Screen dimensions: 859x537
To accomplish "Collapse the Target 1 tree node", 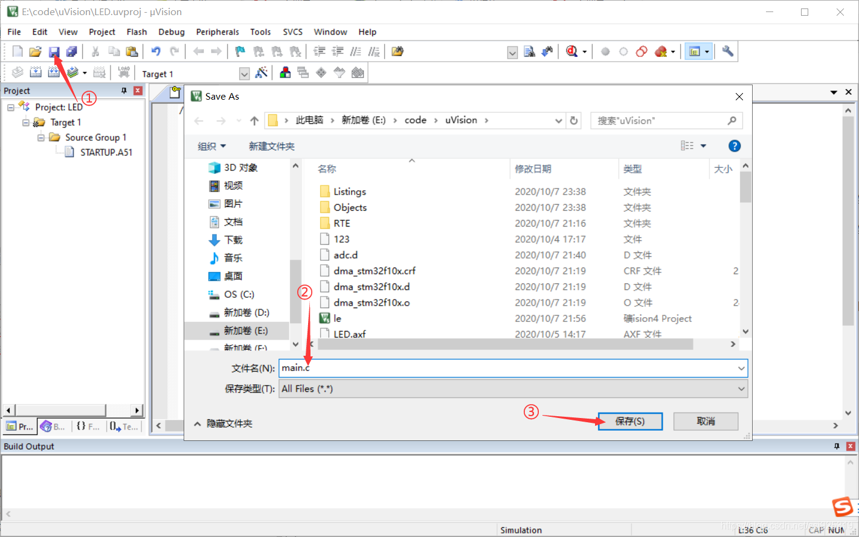I will click(x=26, y=123).
